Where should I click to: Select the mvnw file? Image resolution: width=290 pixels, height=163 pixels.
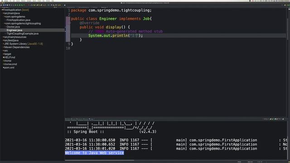click(x=8, y=61)
